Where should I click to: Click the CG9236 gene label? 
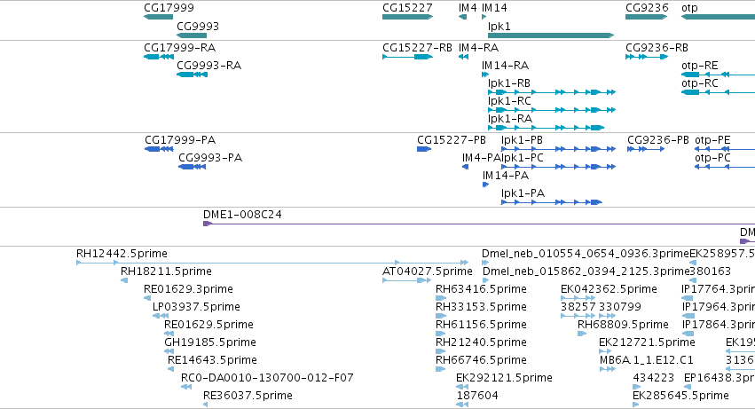pyautogui.click(x=647, y=8)
